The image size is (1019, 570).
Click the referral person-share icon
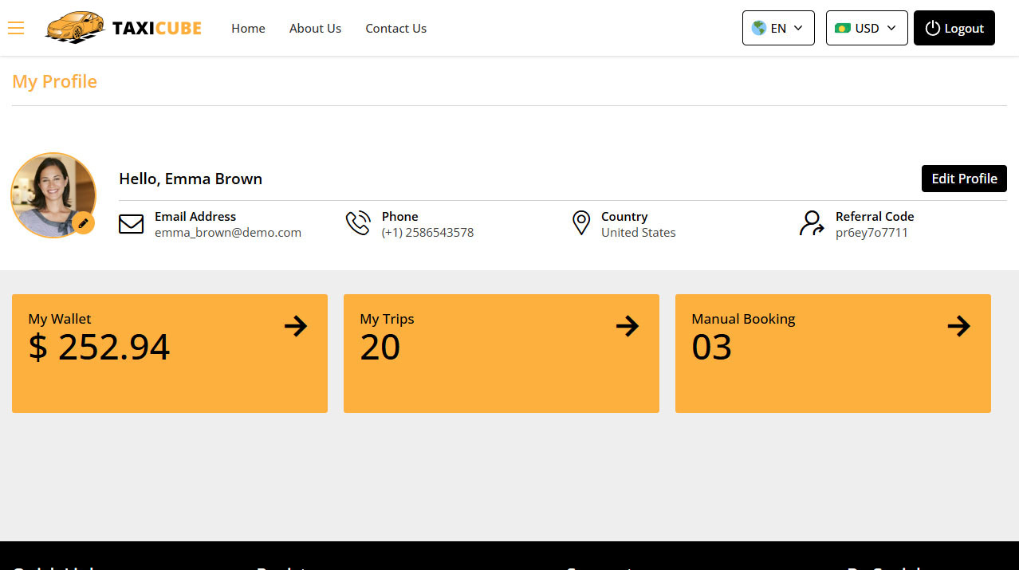[812, 223]
